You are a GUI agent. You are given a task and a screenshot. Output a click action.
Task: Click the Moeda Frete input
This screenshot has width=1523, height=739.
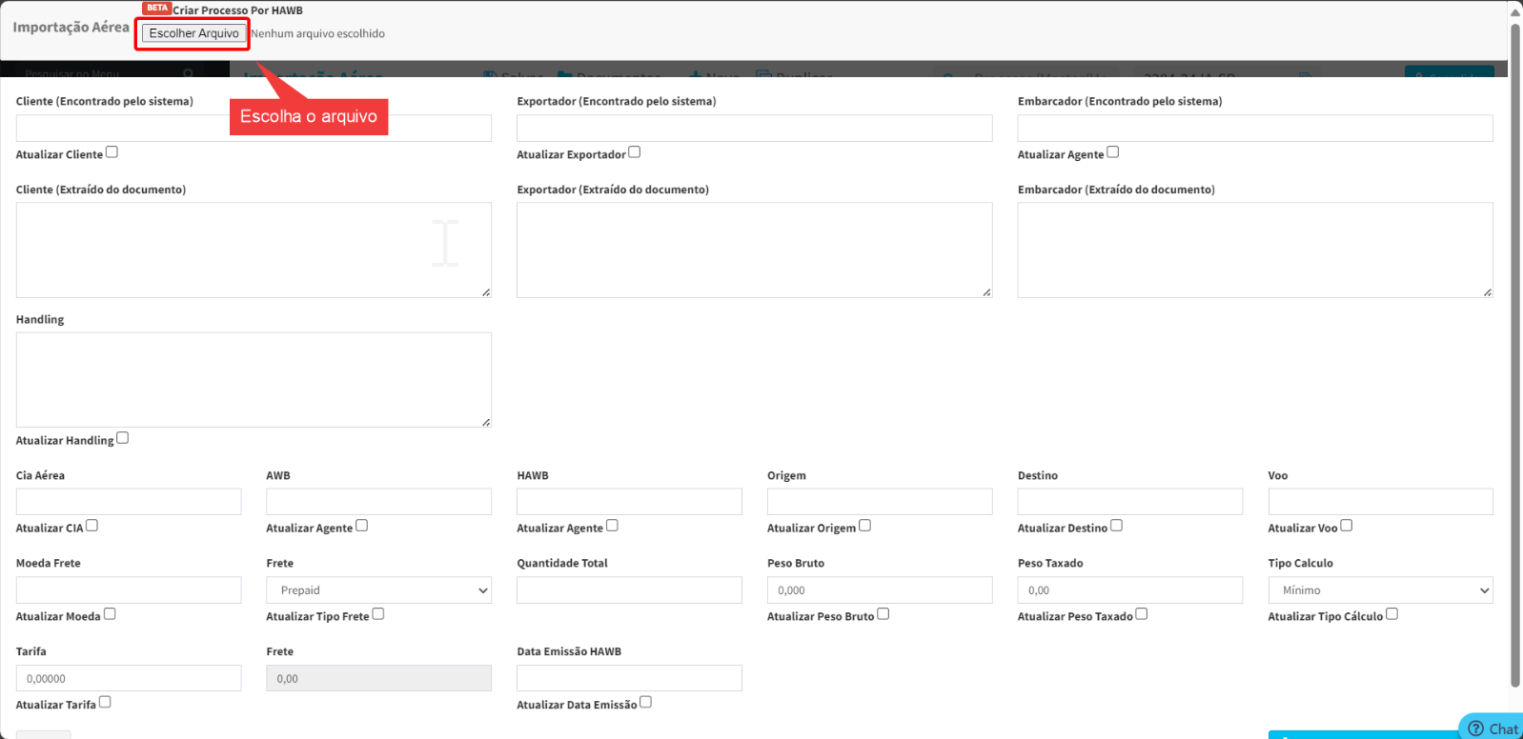[129, 590]
